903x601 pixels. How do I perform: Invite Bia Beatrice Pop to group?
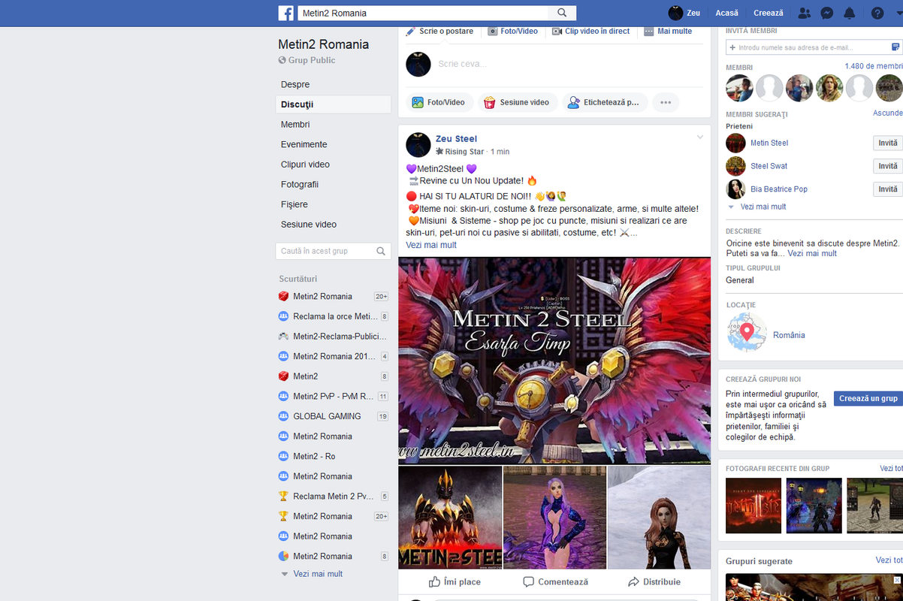click(x=887, y=189)
